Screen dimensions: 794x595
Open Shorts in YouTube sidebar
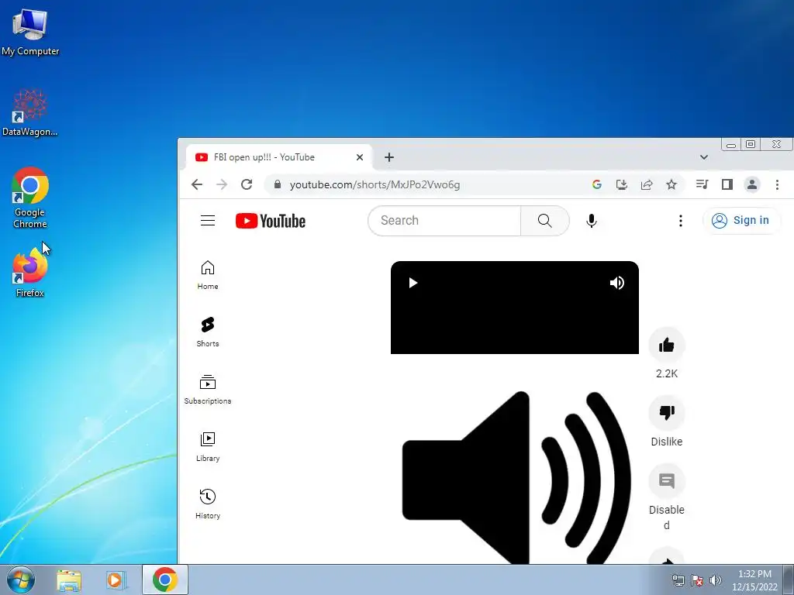pyautogui.click(x=208, y=332)
